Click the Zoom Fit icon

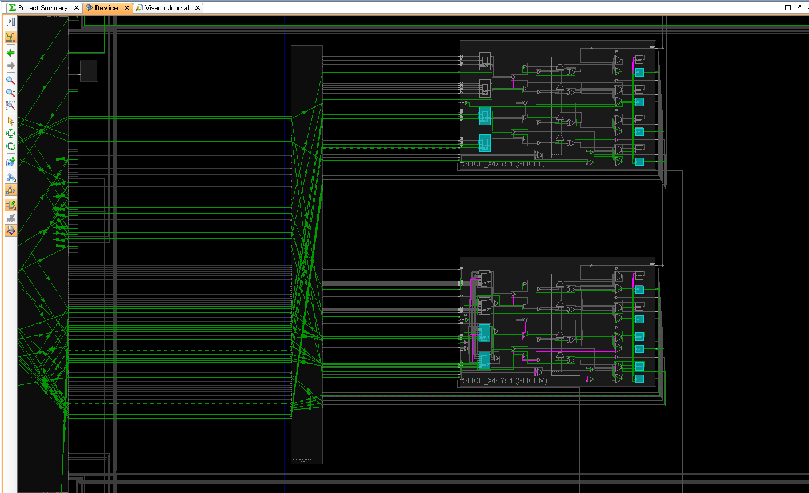pyautogui.click(x=10, y=105)
